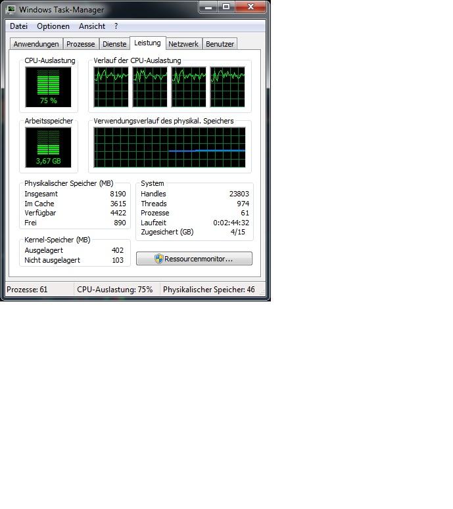Click status bar entry Physikalischer Speicher: 46
453x509 pixels.
pyautogui.click(x=209, y=289)
